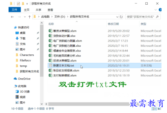Select file 新建文本文档.txt

click(x=64, y=65)
